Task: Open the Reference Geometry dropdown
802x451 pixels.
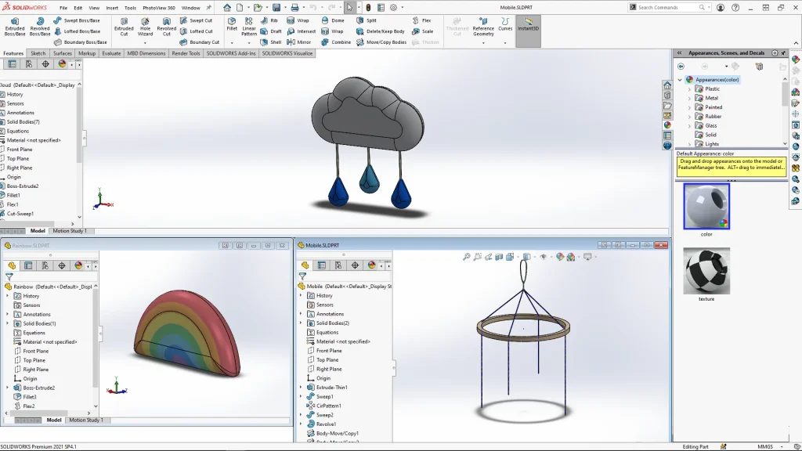Action: (483, 42)
